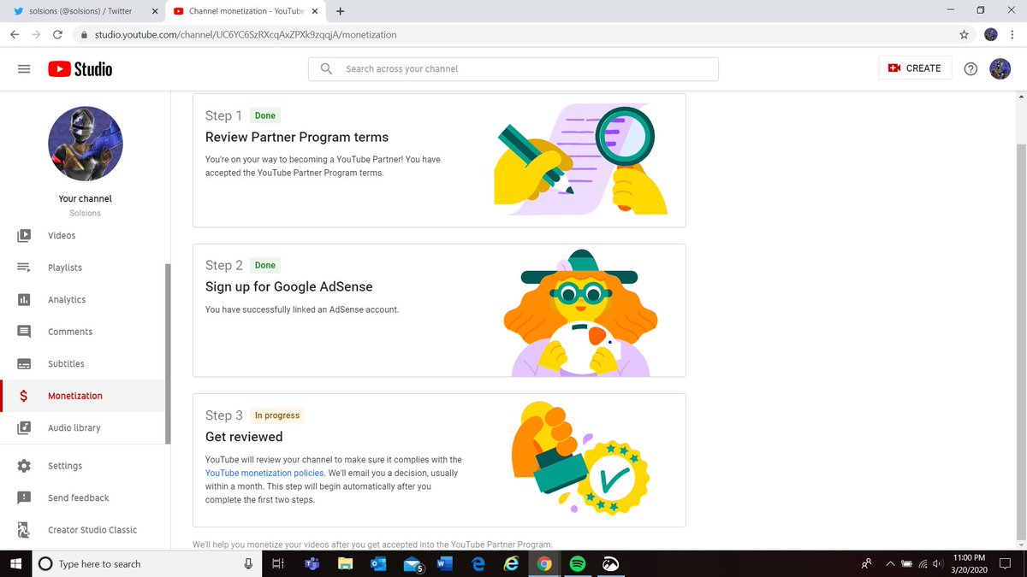Open the Help question mark icon

pos(971,69)
